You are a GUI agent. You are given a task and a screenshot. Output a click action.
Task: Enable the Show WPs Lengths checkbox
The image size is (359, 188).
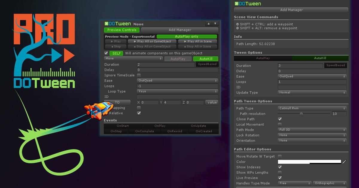(x=280, y=172)
